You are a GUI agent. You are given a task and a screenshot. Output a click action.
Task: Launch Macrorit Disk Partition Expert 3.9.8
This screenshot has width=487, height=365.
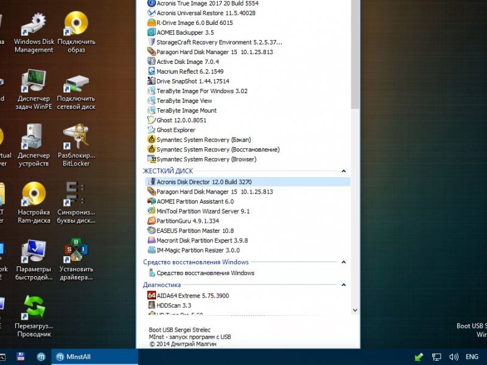197,240
